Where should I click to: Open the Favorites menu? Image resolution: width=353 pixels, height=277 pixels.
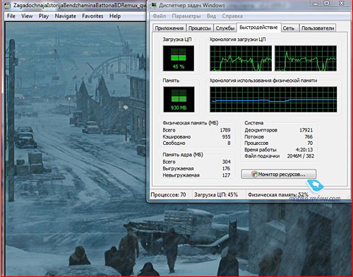92,16
